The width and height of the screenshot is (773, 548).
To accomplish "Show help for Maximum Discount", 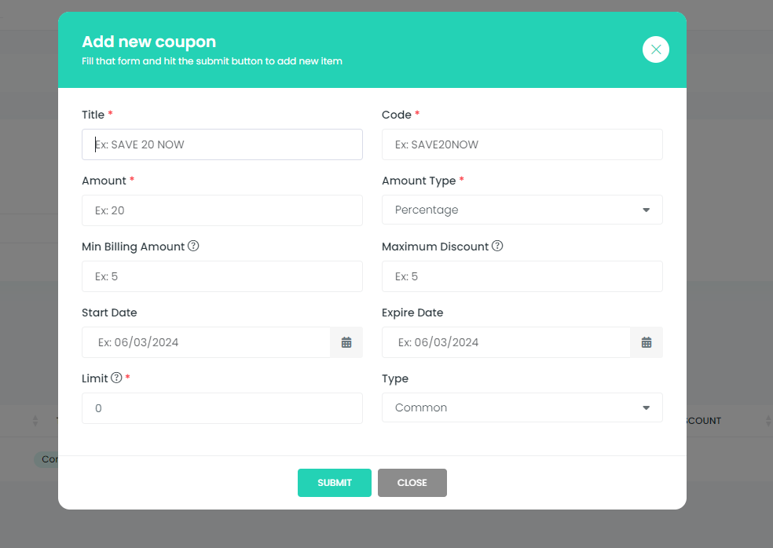I will coord(497,246).
